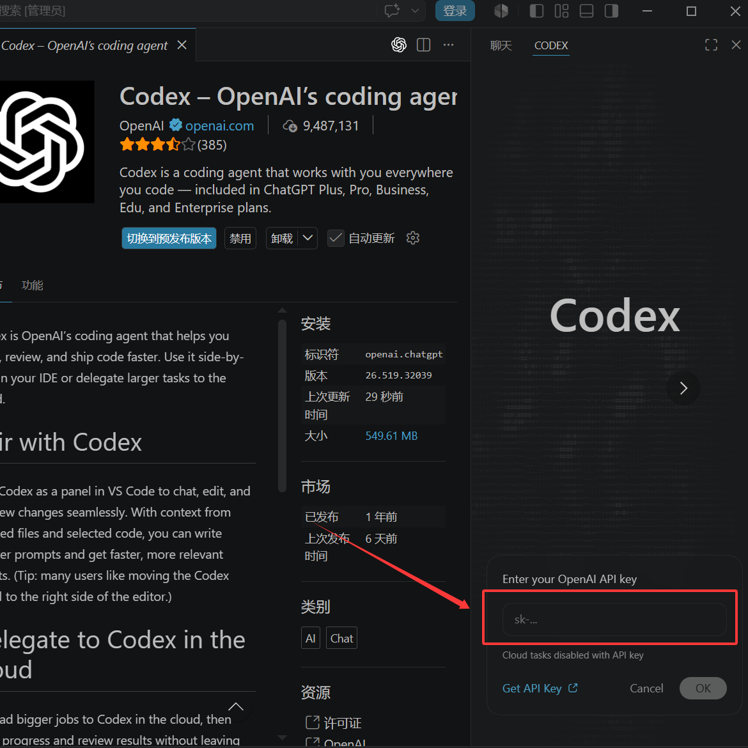
Task: Switch to the CODEX panel tab
Action: [x=551, y=45]
